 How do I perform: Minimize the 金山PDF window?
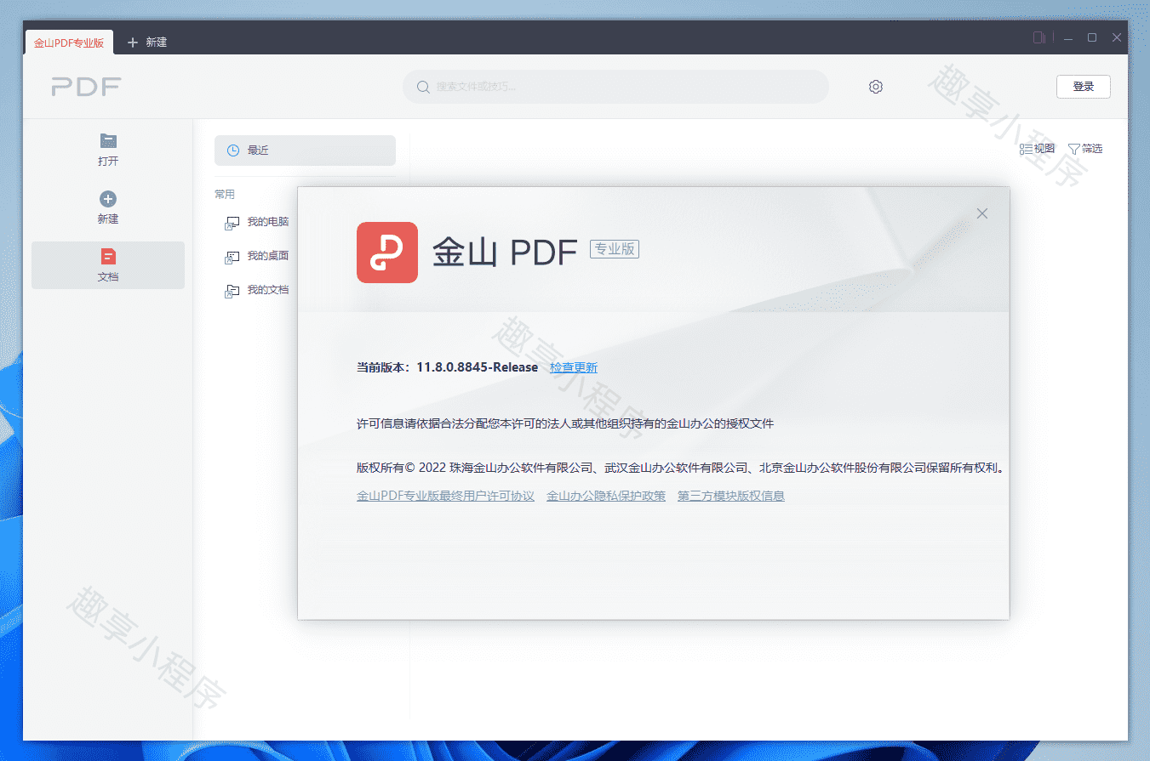pyautogui.click(x=1067, y=37)
